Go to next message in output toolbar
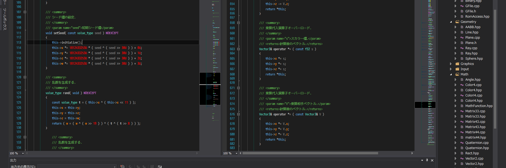Viewport: 506px width, 168px height. point(144,166)
